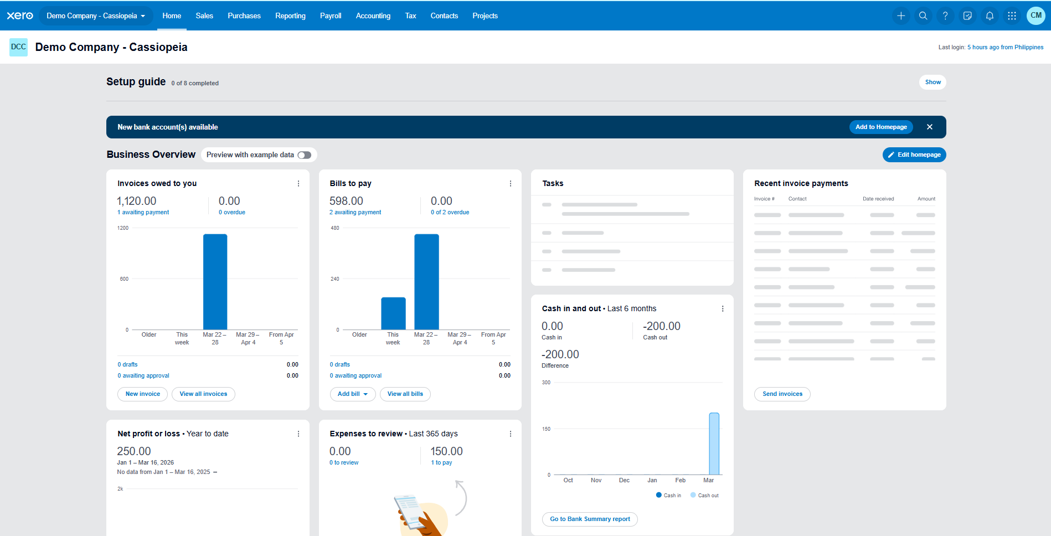Screen dimensions: 1051x536
Task: Click the 150.00 expenses to pay amount
Action: (x=447, y=451)
